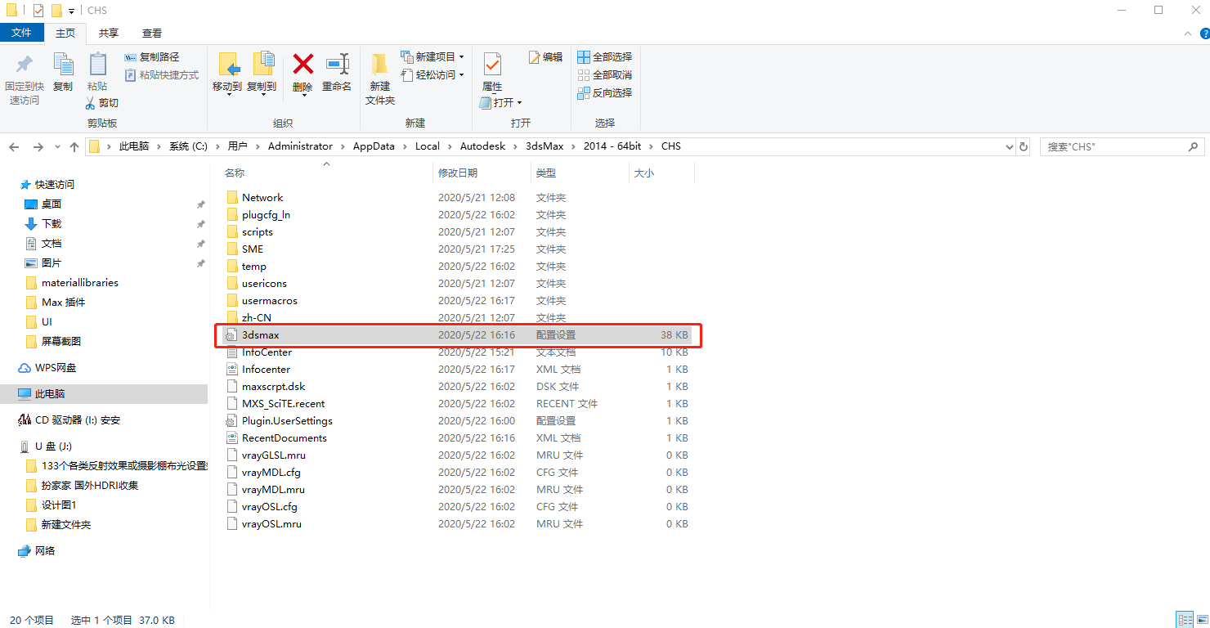1210x628 pixels.
Task: Click the Rename (重命名) icon
Action: tap(337, 64)
